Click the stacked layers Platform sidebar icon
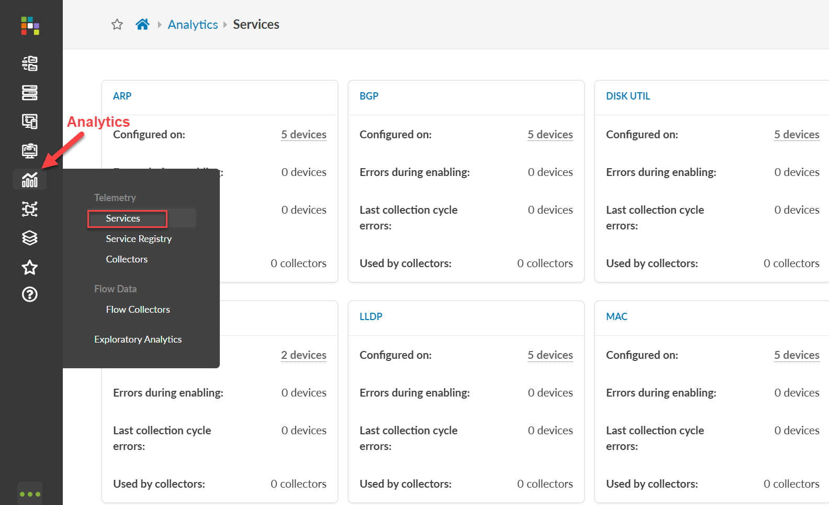The image size is (829, 505). pyautogui.click(x=30, y=238)
